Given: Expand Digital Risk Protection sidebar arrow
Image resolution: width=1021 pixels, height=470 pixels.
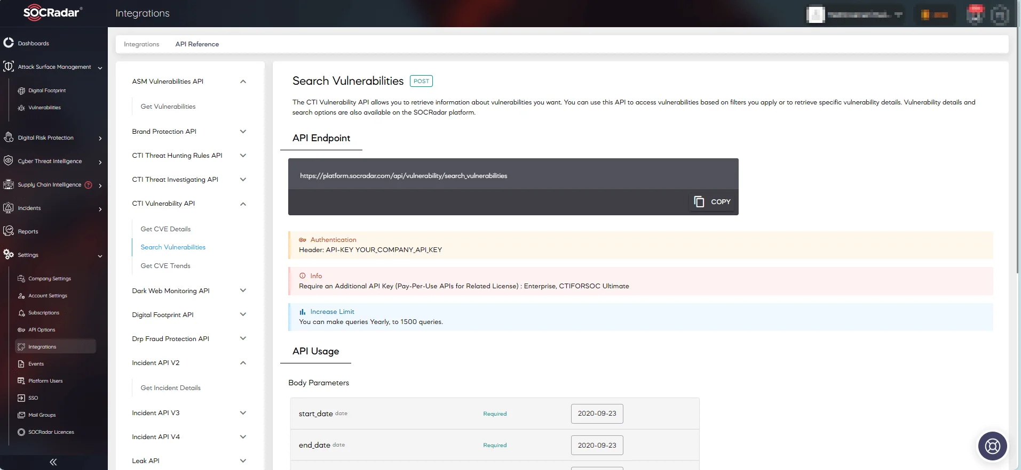Looking at the screenshot, I should pyautogui.click(x=100, y=139).
